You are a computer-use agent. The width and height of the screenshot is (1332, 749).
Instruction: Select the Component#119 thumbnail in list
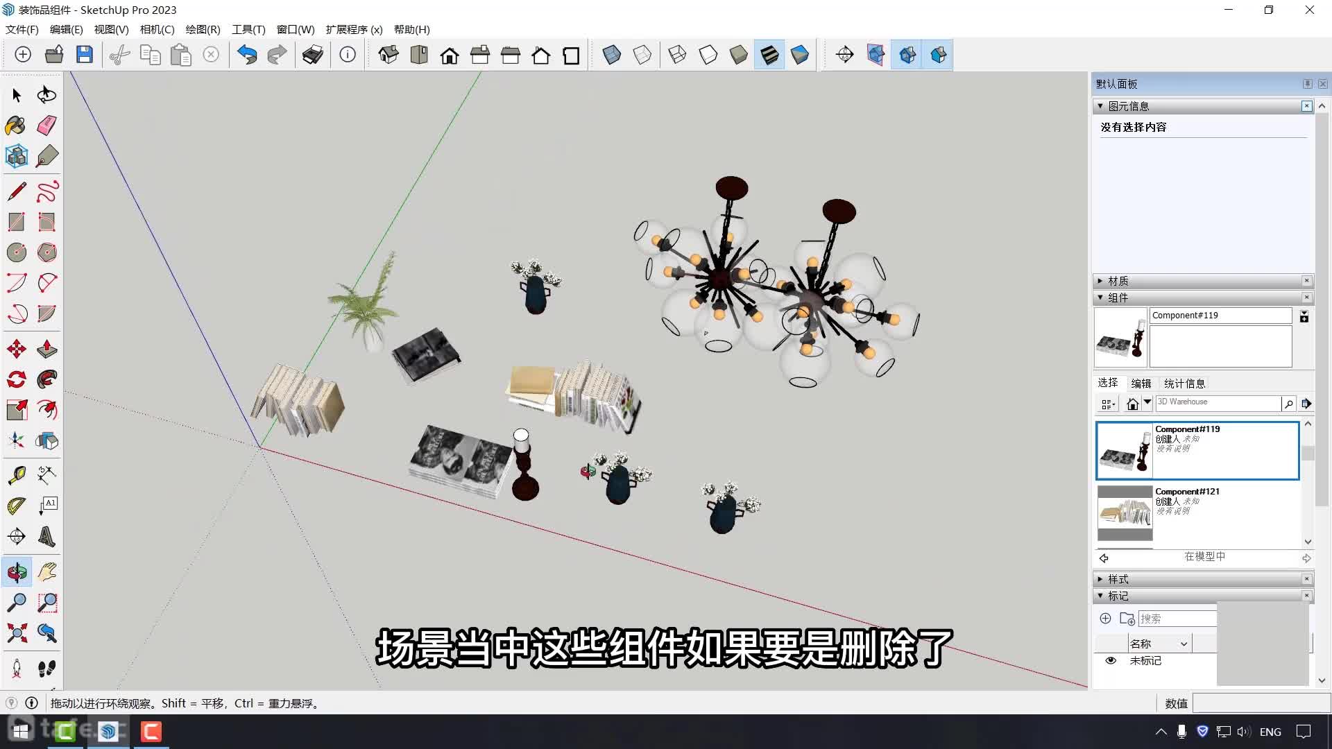click(1125, 451)
